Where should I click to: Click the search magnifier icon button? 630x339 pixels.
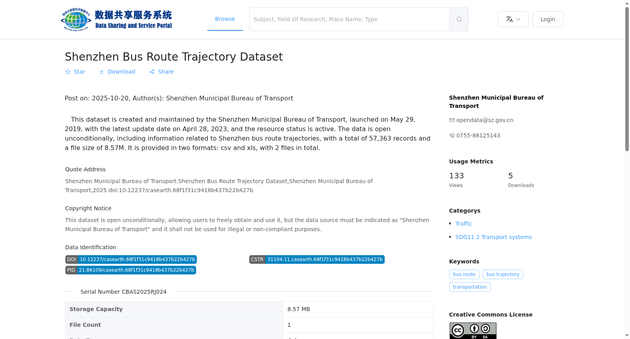459,19
